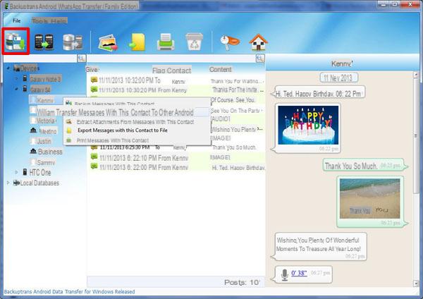The height and width of the screenshot is (299, 423).
Task: Select message row 11/11/2013 10:32:00 PM
Action: 177,80
